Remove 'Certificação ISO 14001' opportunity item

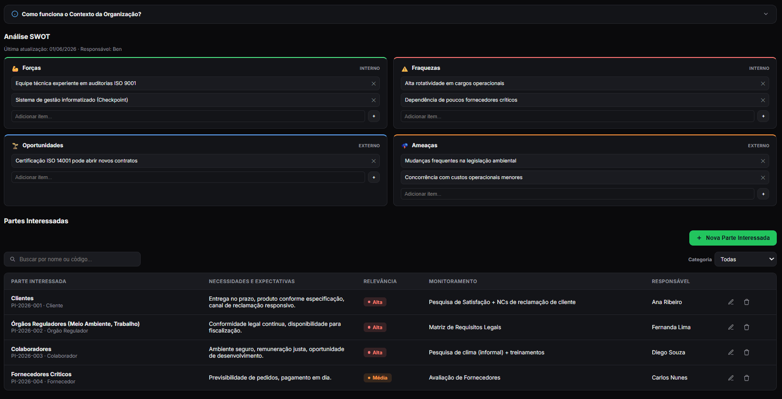[x=374, y=161]
